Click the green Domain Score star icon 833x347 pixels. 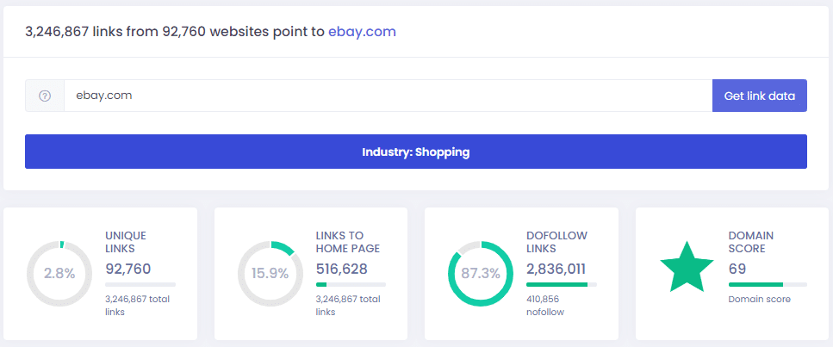pyautogui.click(x=687, y=268)
